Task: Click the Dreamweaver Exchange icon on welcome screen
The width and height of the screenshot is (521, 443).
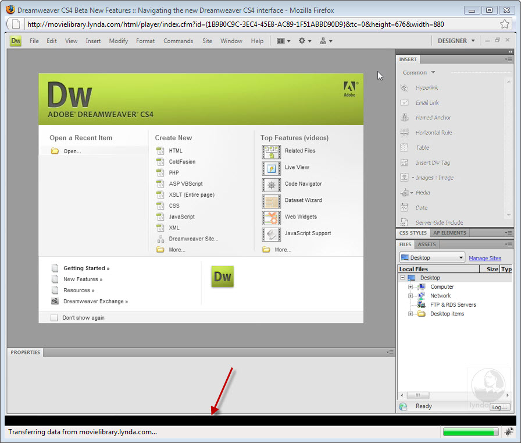Action: pyautogui.click(x=55, y=301)
